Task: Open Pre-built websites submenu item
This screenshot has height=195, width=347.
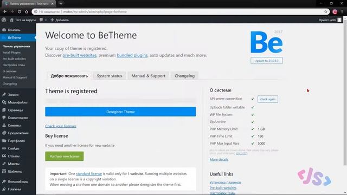Action: point(14,59)
